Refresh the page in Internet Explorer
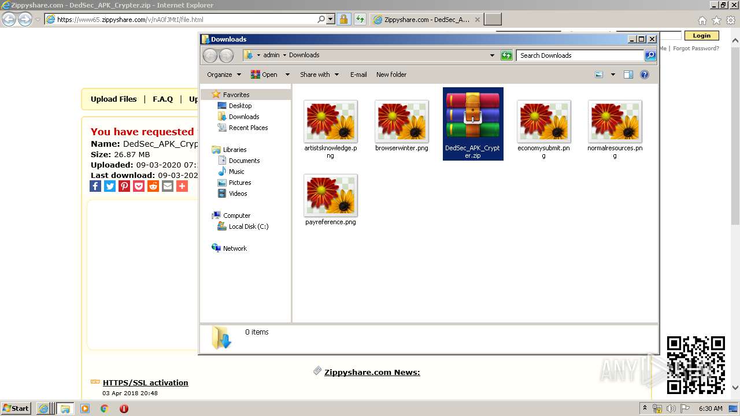 (x=360, y=19)
